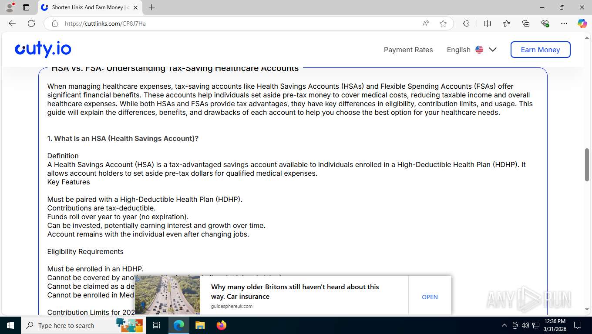
Task: Close the Shorten Links And Earn Money tab
Action: tap(135, 7)
